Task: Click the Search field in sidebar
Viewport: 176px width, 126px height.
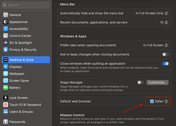Action: tap(26, 5)
